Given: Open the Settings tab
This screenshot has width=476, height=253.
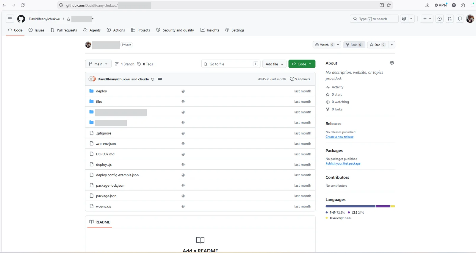Looking at the screenshot, I should point(235,30).
